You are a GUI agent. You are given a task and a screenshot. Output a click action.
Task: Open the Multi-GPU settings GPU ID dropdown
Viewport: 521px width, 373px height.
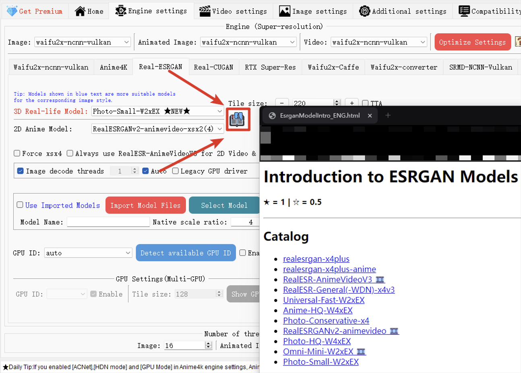coord(67,294)
